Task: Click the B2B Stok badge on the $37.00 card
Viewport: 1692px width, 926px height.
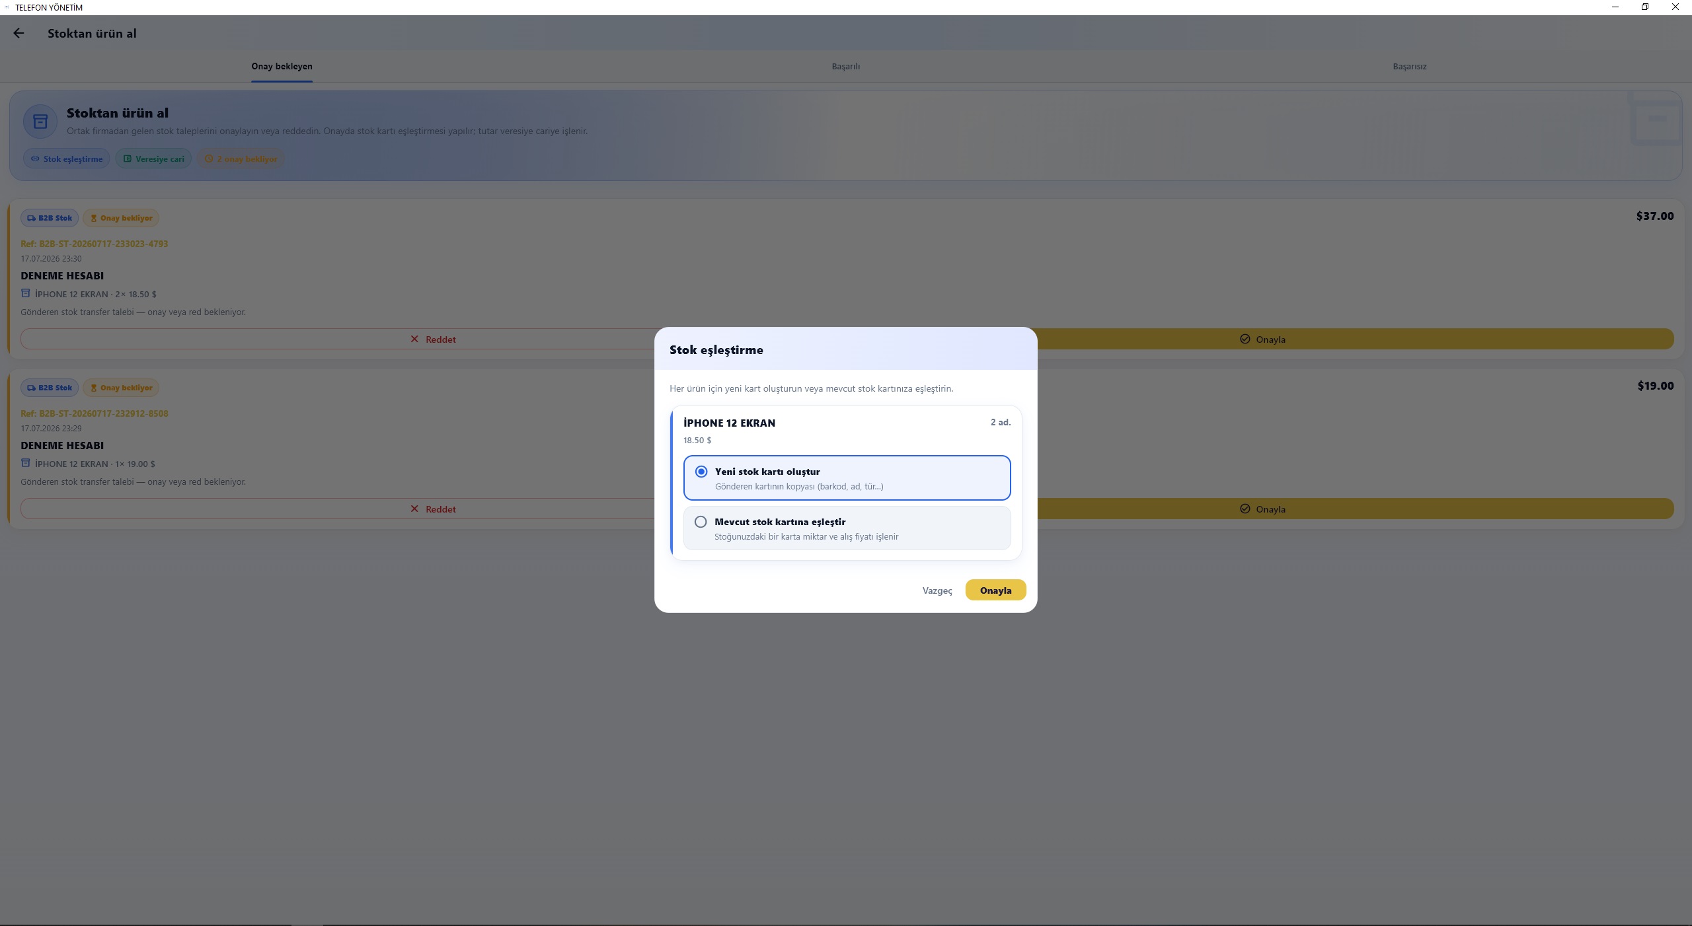Action: [50, 218]
